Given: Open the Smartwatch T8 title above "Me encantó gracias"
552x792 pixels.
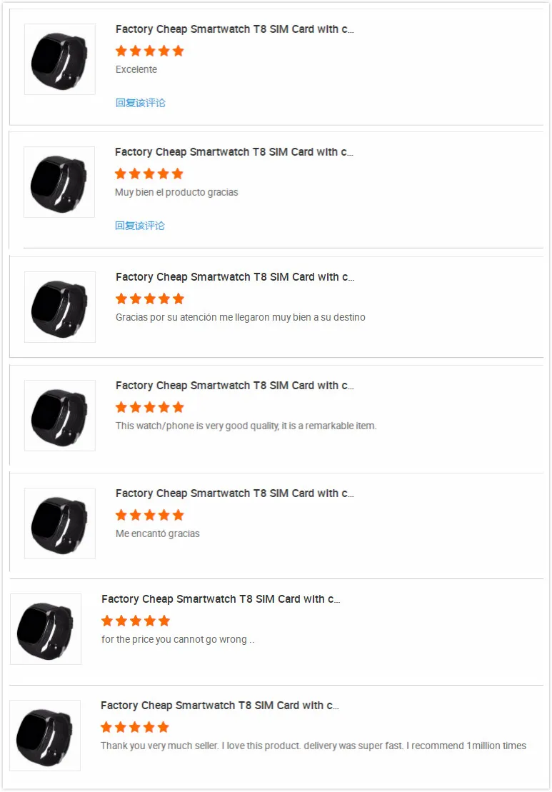Looking at the screenshot, I should 235,493.
